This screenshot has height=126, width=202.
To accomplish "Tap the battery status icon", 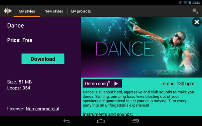I will [x=190, y=3].
